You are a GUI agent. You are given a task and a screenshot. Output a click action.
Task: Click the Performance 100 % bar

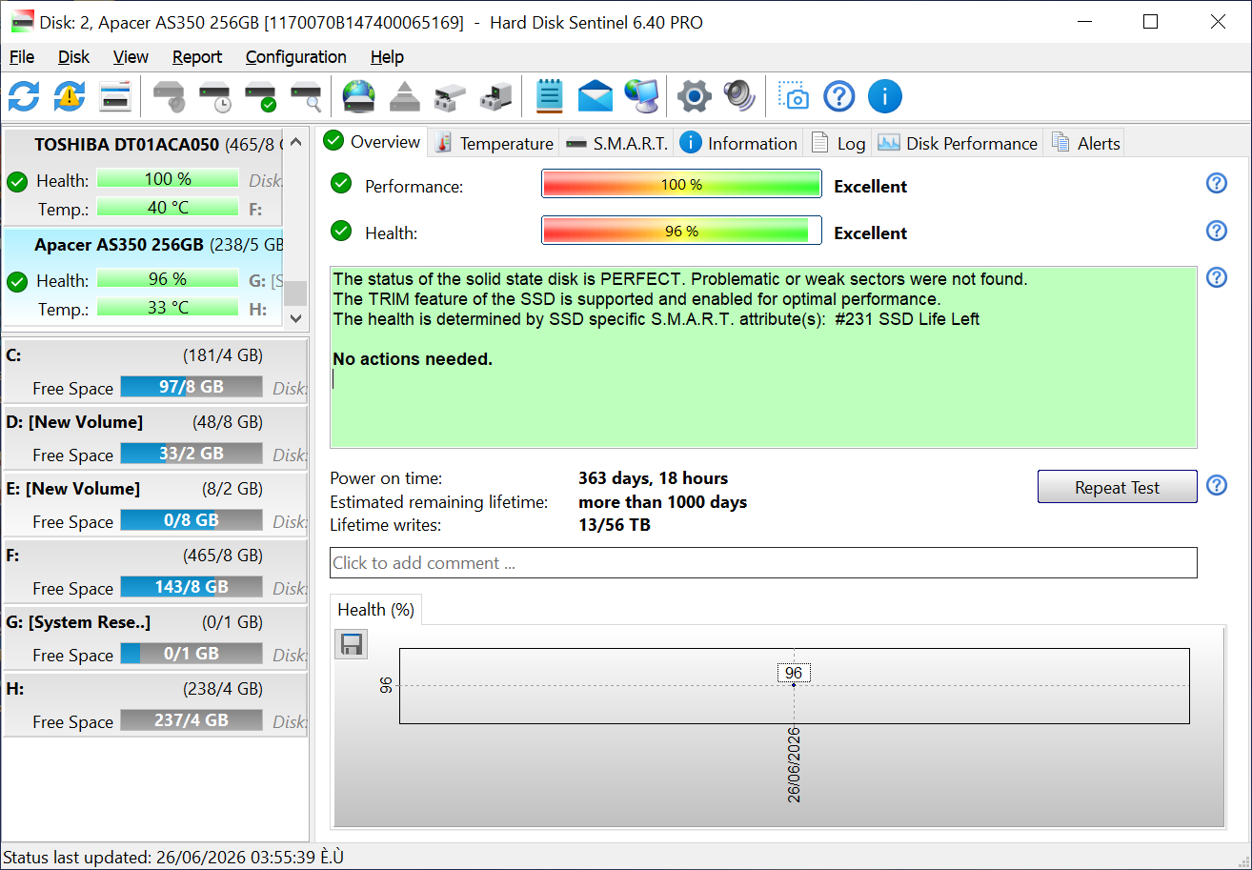[681, 184]
